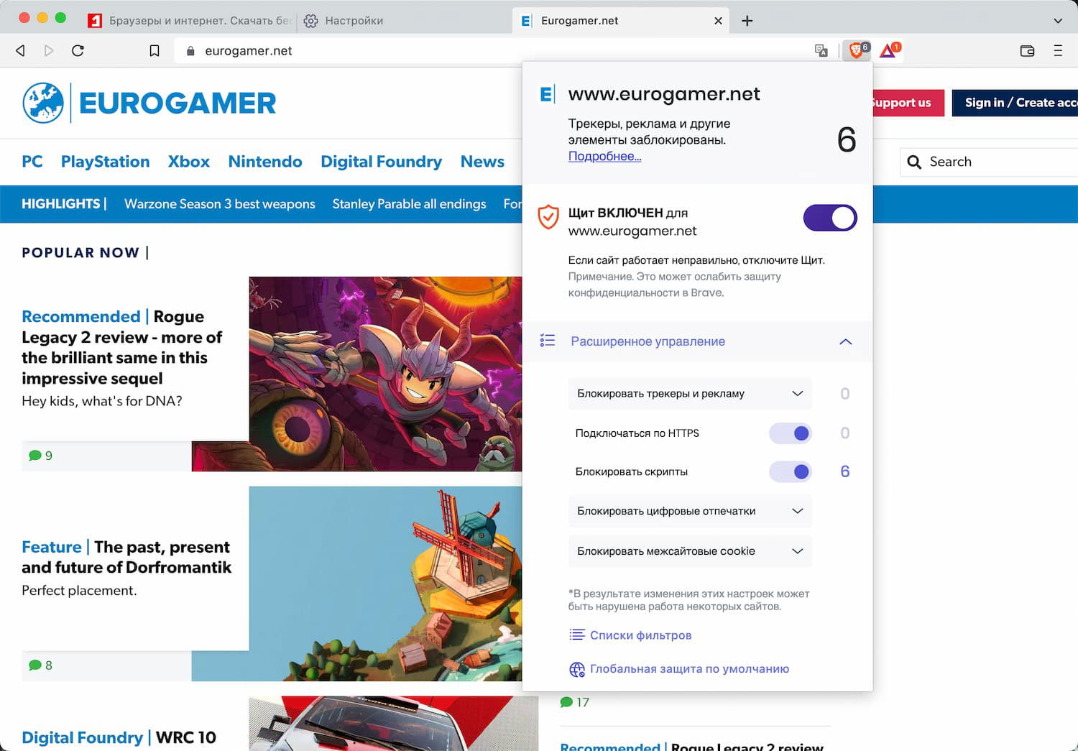Reload the eurogamer.net page
1078x751 pixels.
point(78,50)
